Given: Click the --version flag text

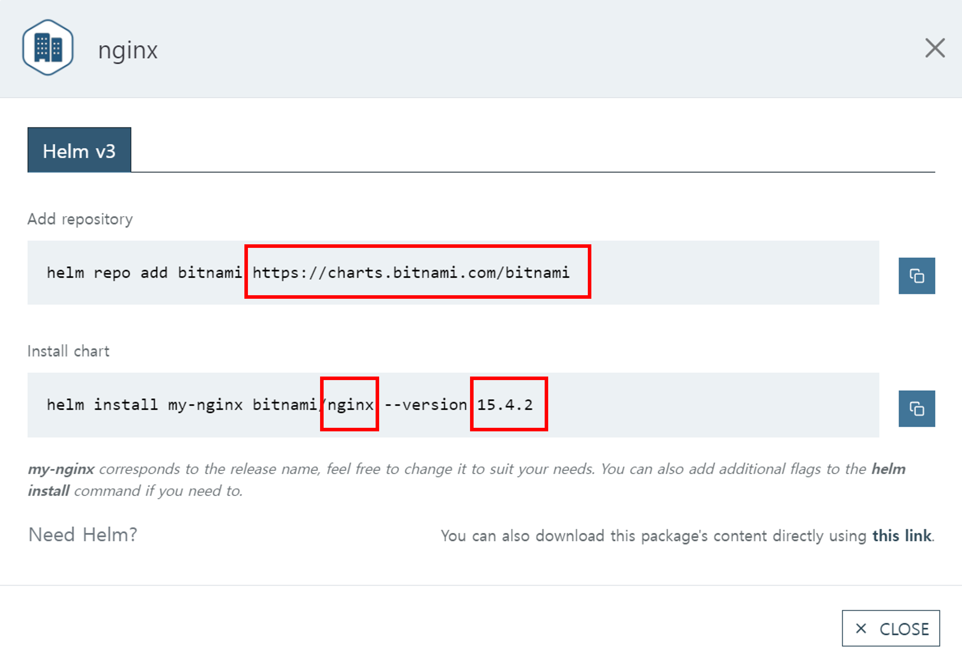Looking at the screenshot, I should (x=425, y=404).
